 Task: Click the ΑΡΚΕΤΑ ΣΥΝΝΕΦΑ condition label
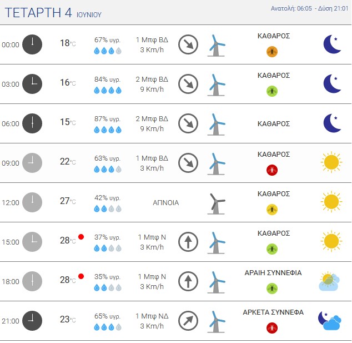pyautogui.click(x=273, y=312)
